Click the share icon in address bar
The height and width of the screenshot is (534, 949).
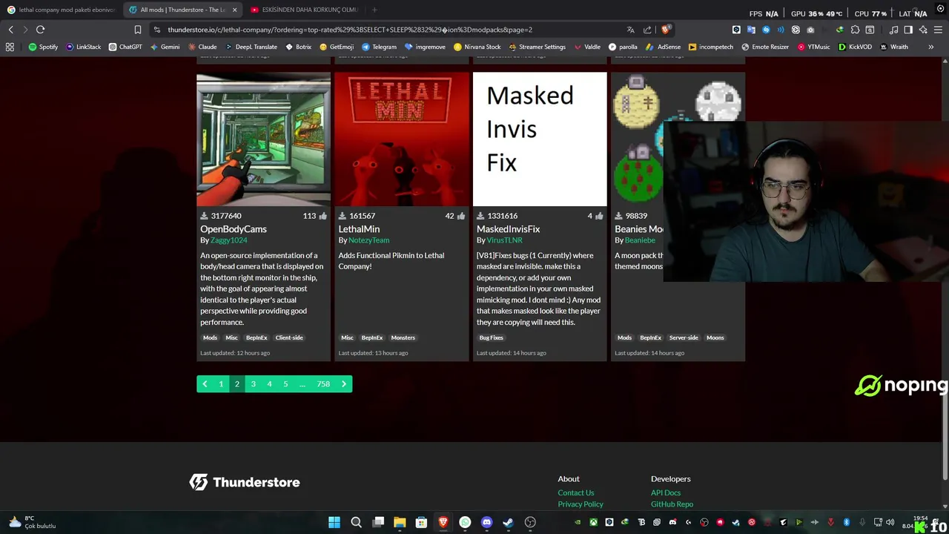pyautogui.click(x=647, y=30)
